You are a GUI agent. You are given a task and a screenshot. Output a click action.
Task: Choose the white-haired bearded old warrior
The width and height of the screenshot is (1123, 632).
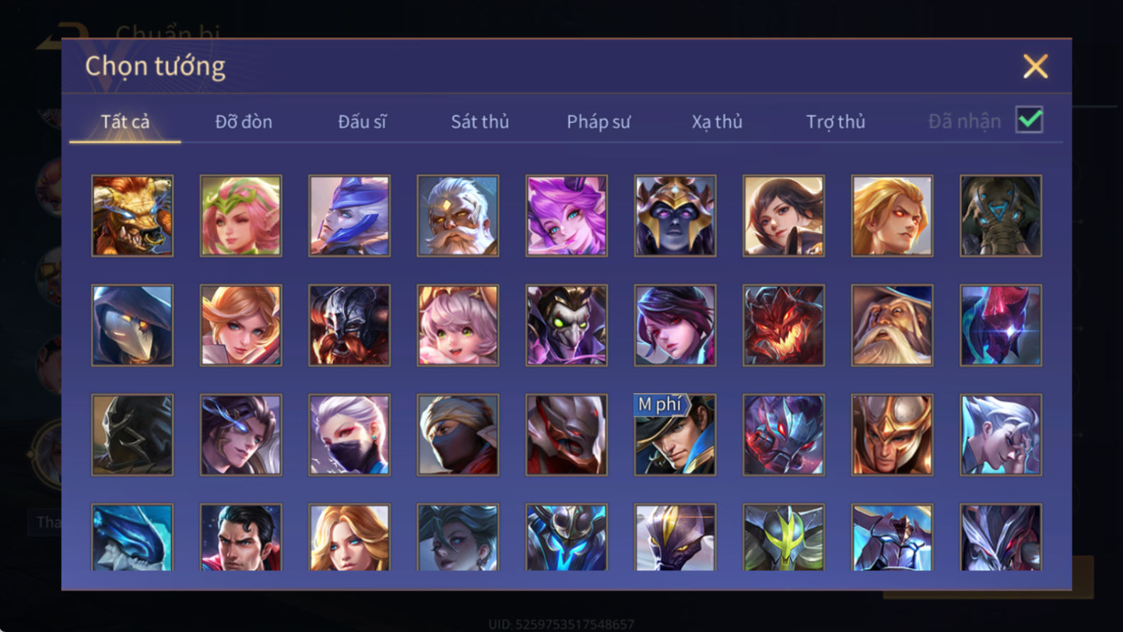point(458,215)
